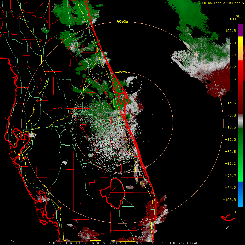Select the 30.1 scale value
Screen dimensions: 245x245
(232, 91)
